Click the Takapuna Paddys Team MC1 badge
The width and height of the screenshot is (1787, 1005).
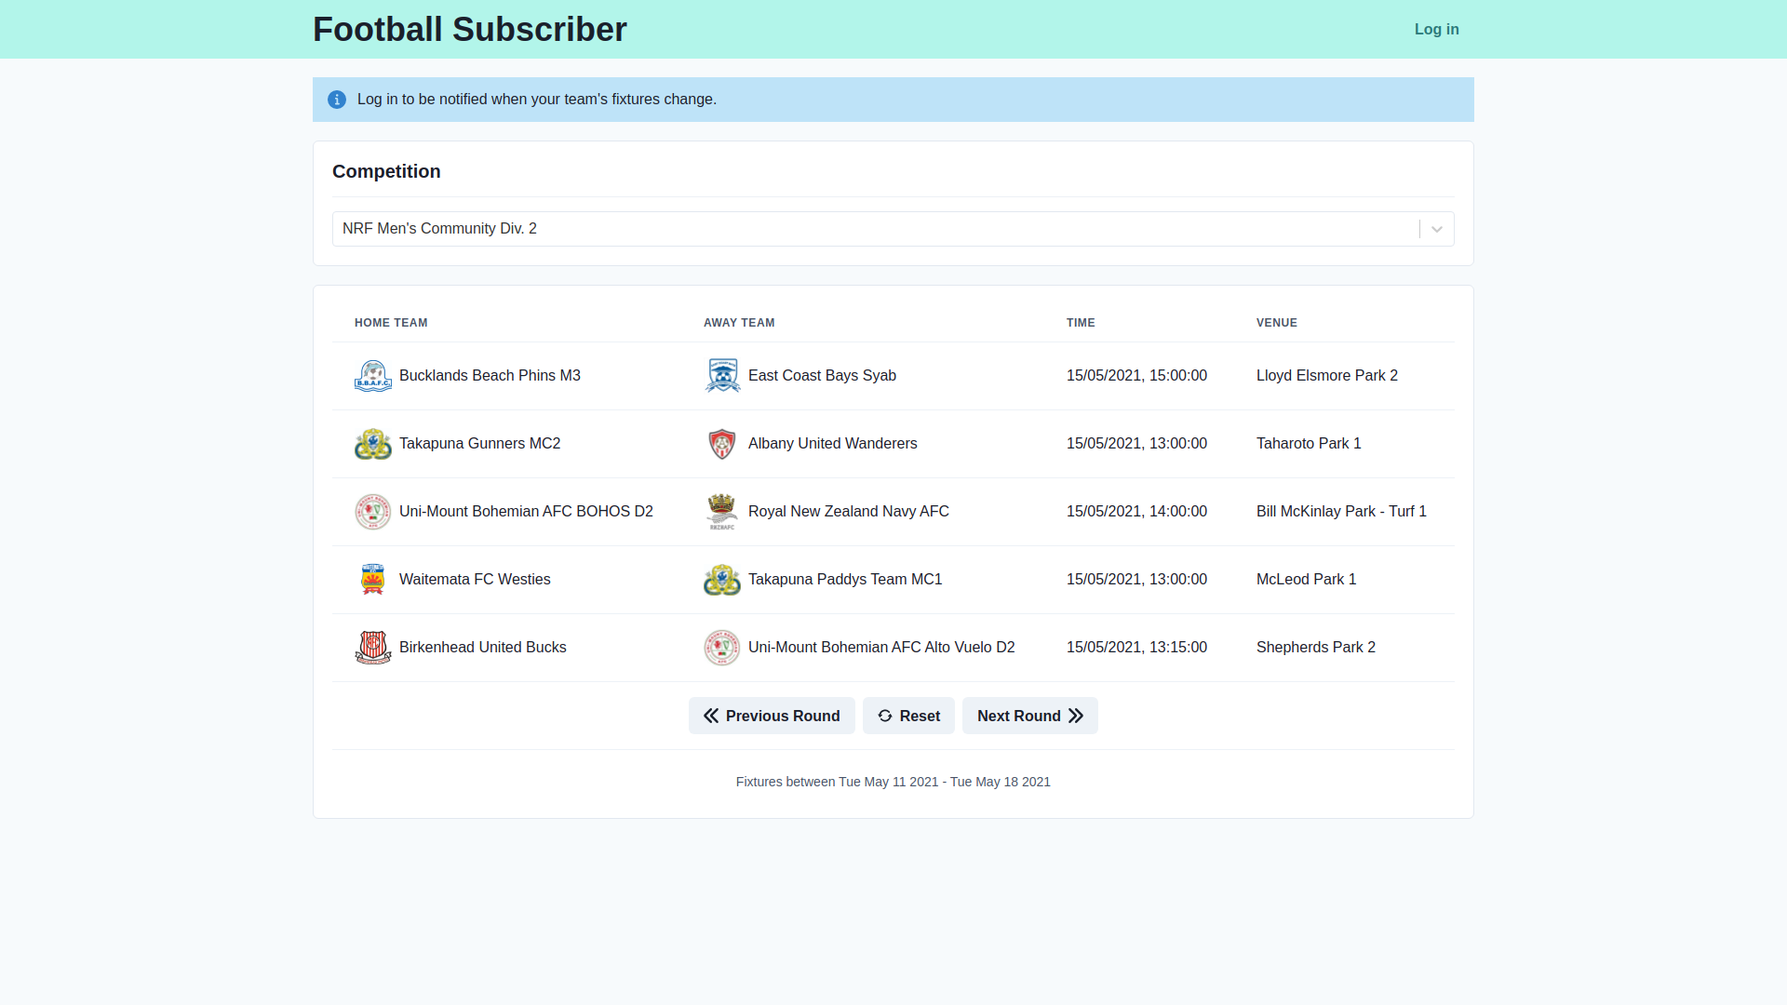(x=722, y=579)
